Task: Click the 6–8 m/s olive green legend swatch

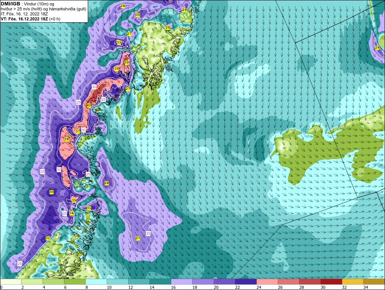Action: 75,282
